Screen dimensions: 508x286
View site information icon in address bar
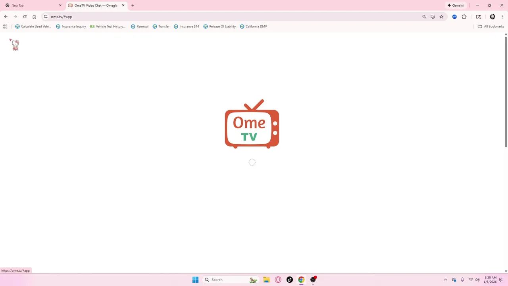point(46,17)
